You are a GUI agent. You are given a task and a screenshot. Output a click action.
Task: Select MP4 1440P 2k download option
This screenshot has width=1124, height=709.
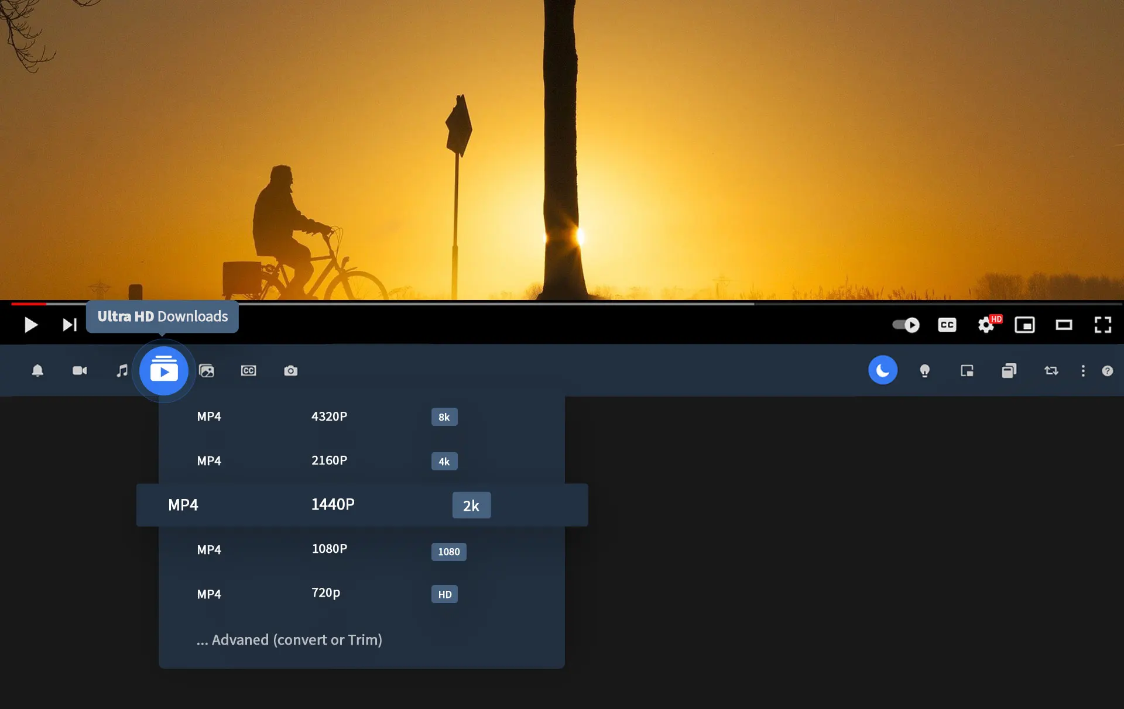click(362, 505)
